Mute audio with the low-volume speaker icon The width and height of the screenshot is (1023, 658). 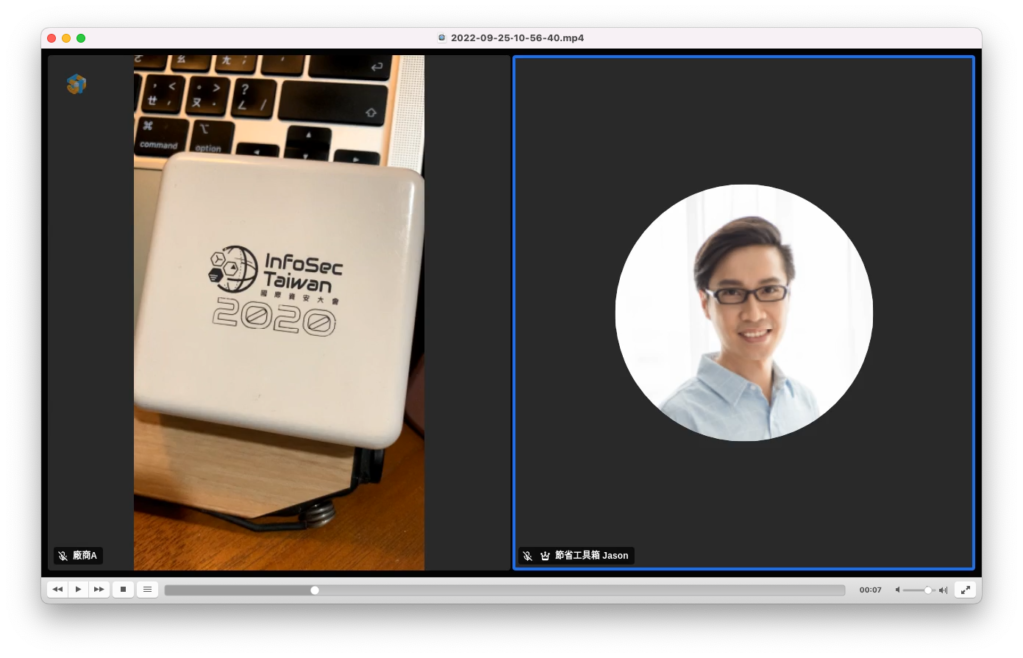click(898, 590)
